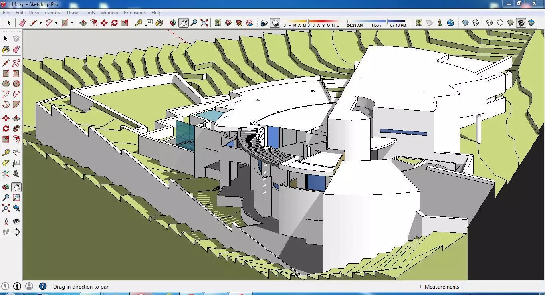Open the Edit menu

click(x=19, y=13)
